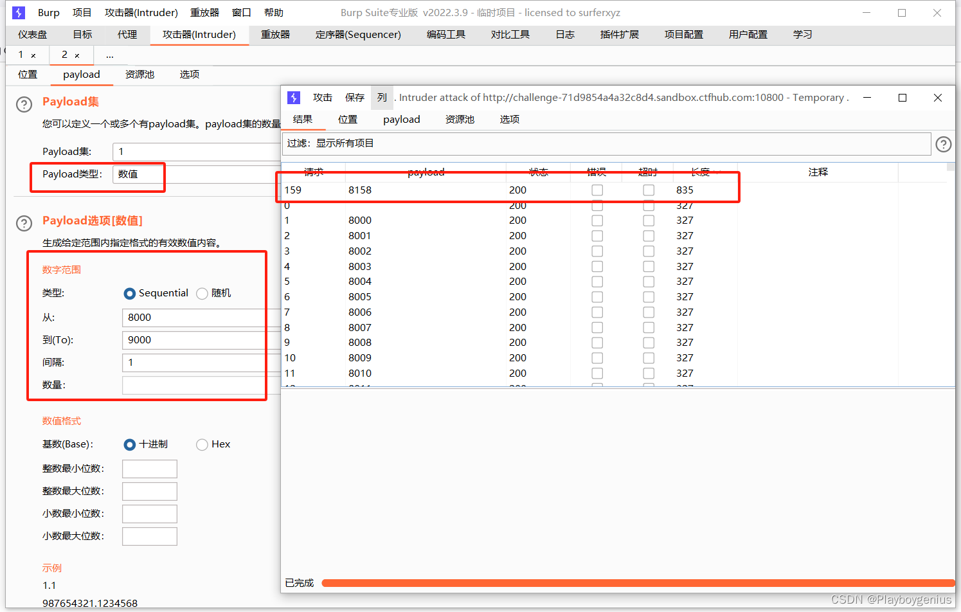Click the 小数最大位数 input field

pyautogui.click(x=150, y=536)
